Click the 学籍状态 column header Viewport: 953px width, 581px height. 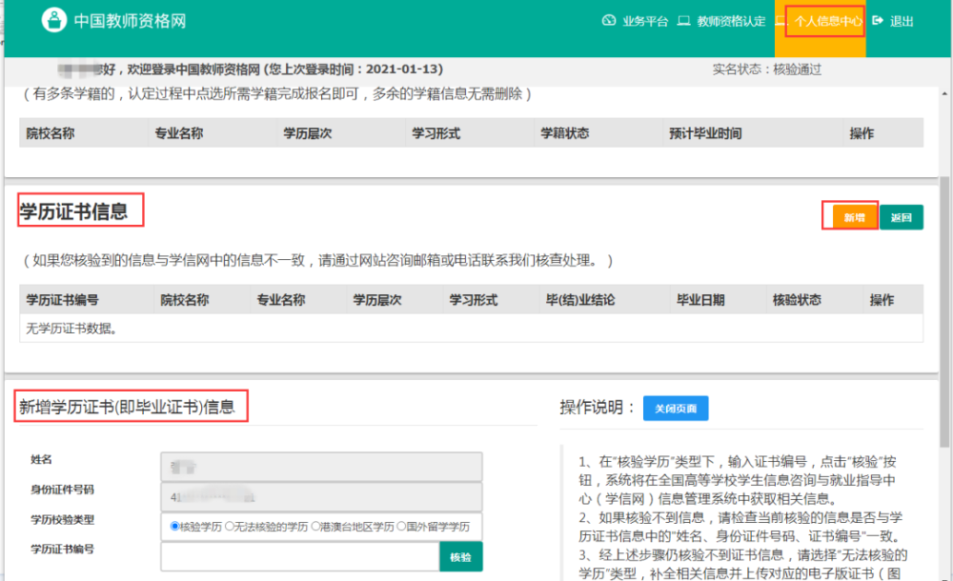pyautogui.click(x=564, y=133)
